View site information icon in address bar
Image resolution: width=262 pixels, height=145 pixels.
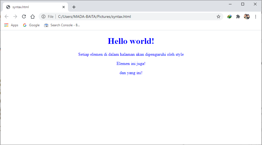[43, 17]
